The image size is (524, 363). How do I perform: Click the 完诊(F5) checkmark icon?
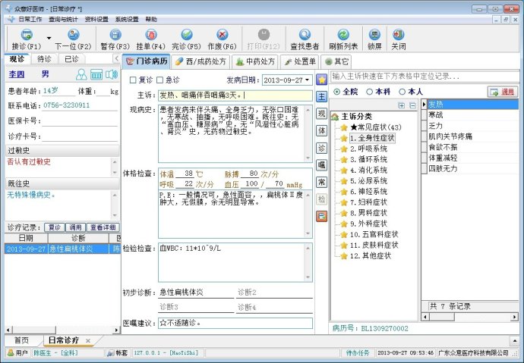click(187, 35)
